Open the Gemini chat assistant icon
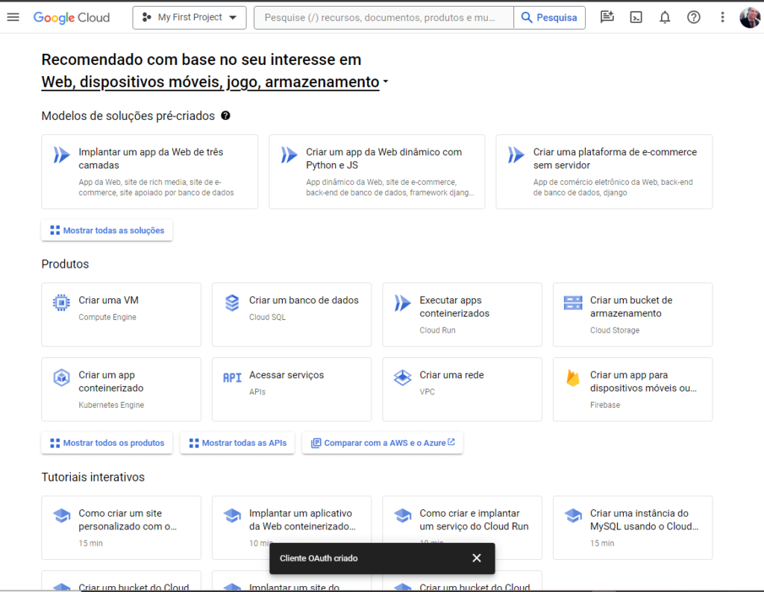Image resolution: width=764 pixels, height=592 pixels. 607,18
